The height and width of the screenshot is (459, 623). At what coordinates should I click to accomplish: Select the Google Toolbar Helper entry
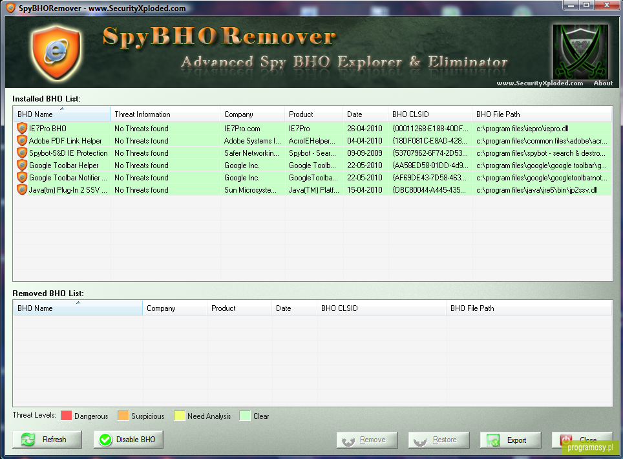point(63,165)
